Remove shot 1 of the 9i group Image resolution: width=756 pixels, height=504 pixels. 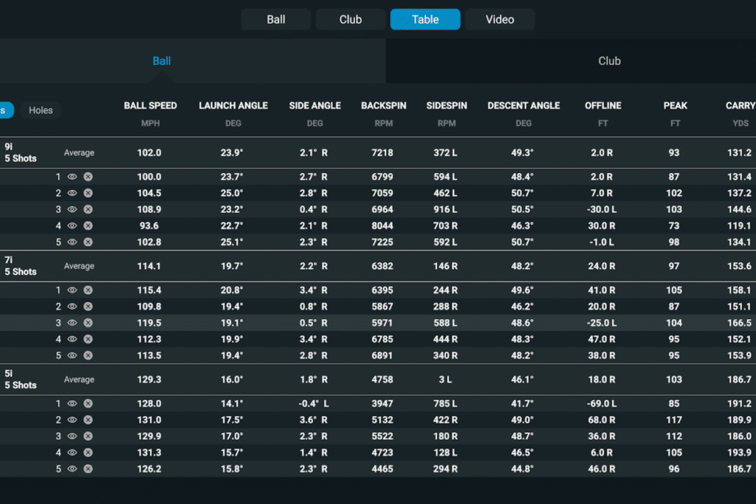click(x=88, y=177)
